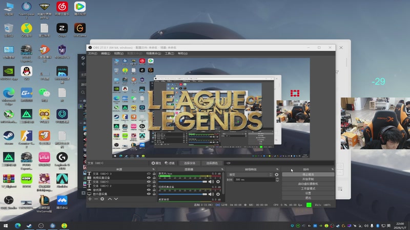Toggle visibility of 文本 (GDI+) 2 source
The height and width of the screenshot is (230, 410).
[149, 186]
